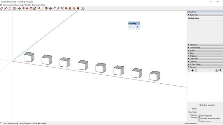Click the Measurements value box
The image size is (223, 125).
tap(210, 124)
